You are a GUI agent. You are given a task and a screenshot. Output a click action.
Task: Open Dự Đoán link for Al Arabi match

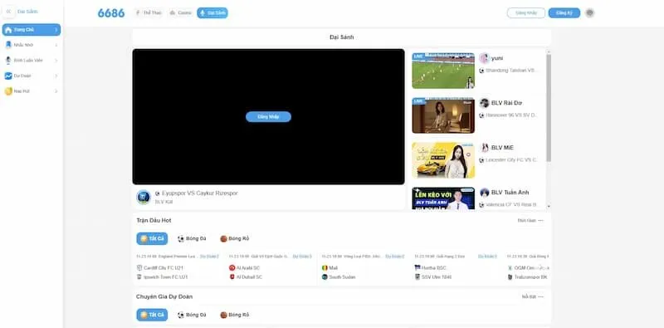coord(302,257)
